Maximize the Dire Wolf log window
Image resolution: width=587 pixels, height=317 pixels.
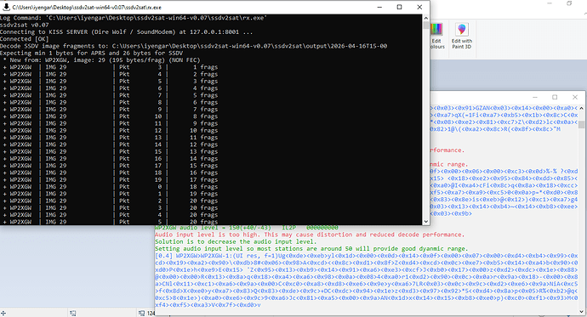(555, 97)
